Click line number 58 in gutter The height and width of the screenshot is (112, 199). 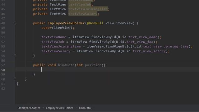coord(3,70)
